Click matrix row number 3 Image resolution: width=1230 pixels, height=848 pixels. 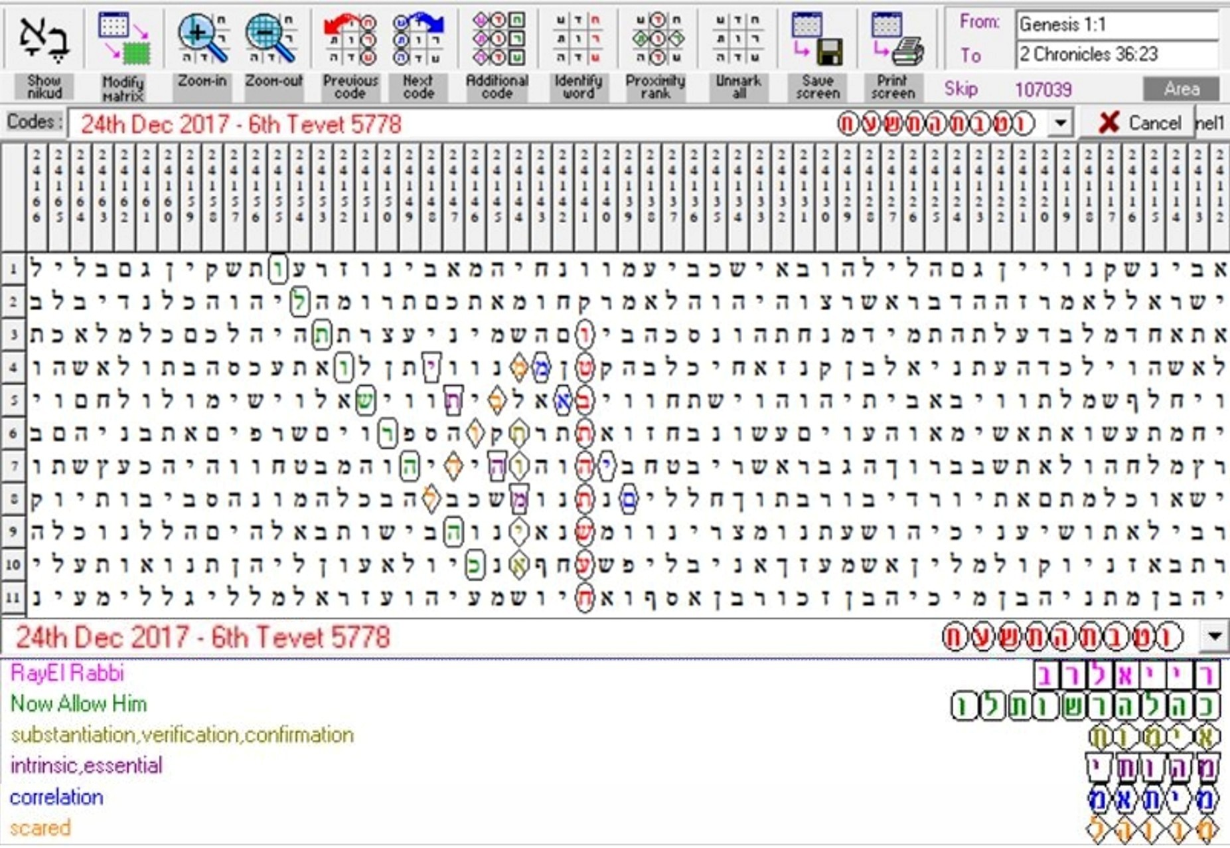point(13,335)
